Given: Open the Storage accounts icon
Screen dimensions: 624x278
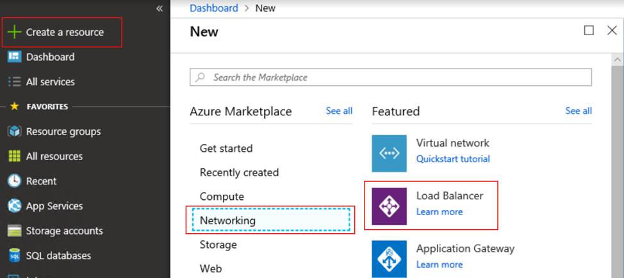Looking at the screenshot, I should (x=14, y=231).
